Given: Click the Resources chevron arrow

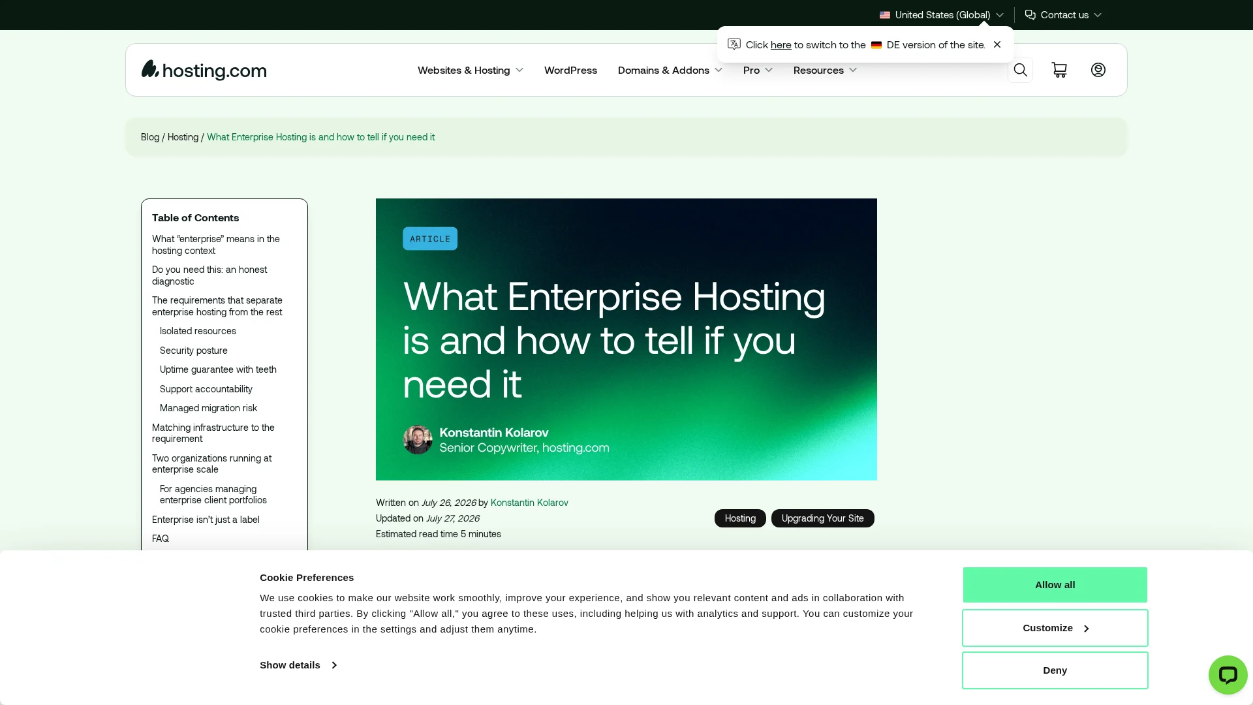Looking at the screenshot, I should (853, 70).
